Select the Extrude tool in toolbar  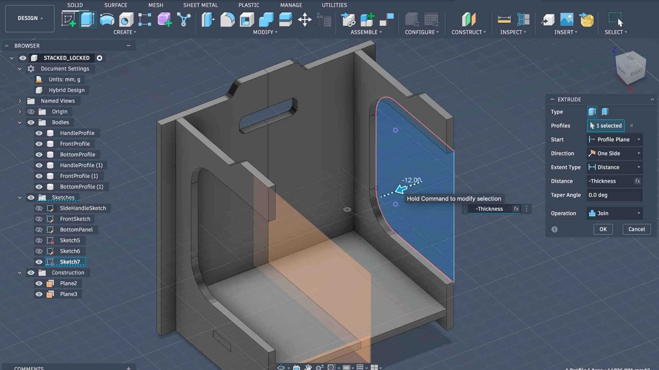click(x=88, y=19)
